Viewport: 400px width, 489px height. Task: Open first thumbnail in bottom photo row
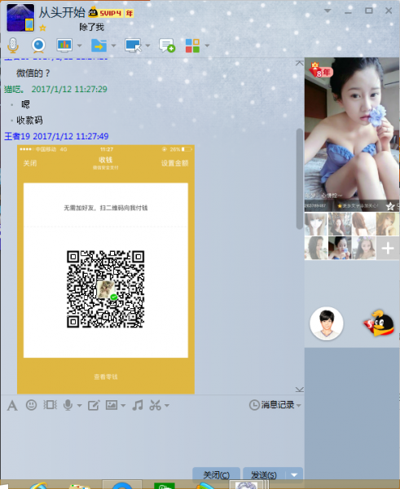[x=316, y=248]
